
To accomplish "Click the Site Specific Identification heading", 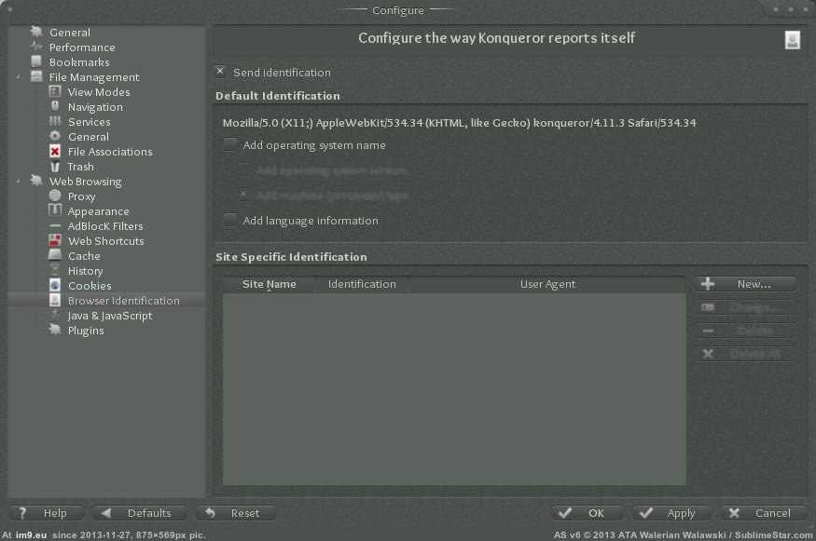I will (x=291, y=257).
